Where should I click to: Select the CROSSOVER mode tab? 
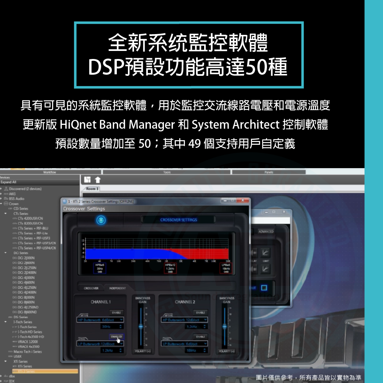point(91,288)
